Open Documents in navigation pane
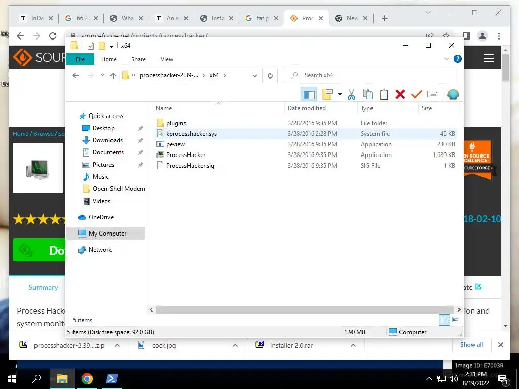The width and height of the screenshot is (519, 389). pyautogui.click(x=108, y=152)
